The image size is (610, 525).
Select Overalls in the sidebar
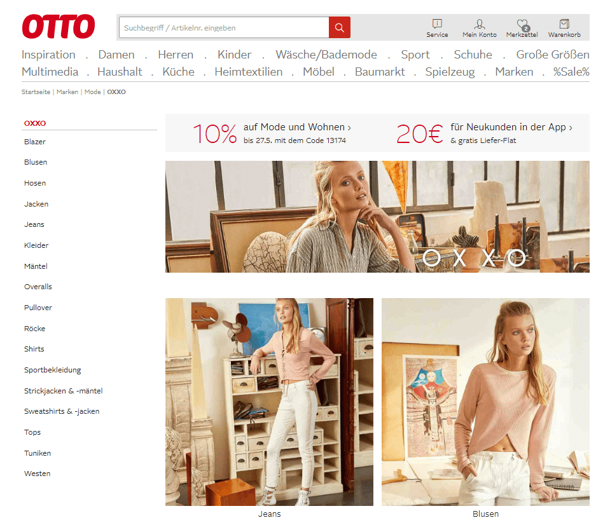pyautogui.click(x=38, y=287)
